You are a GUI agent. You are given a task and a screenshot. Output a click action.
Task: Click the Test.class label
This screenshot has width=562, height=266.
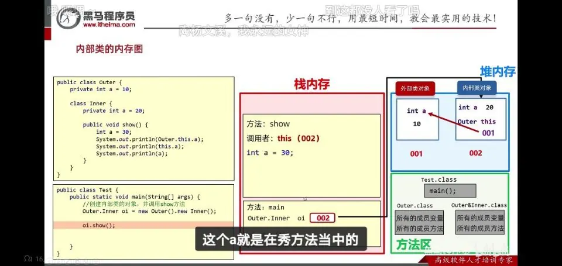[438, 179]
